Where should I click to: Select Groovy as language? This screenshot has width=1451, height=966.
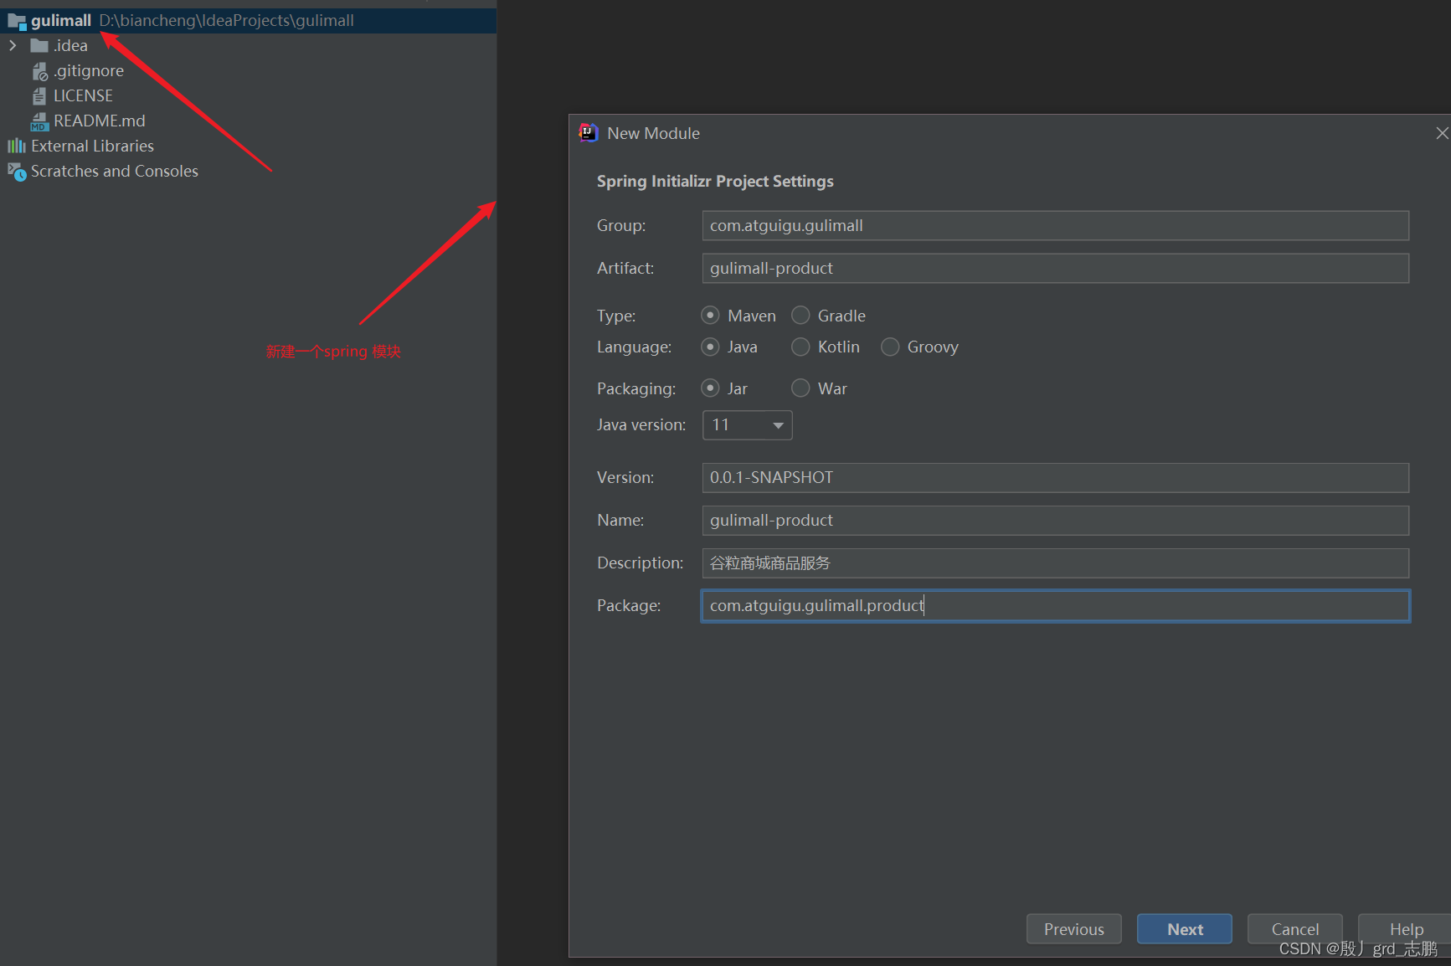[890, 347]
